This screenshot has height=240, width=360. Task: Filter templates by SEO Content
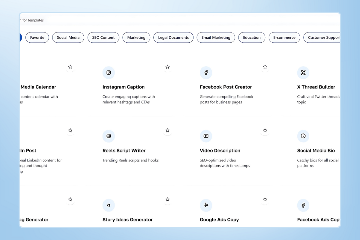coord(103,37)
